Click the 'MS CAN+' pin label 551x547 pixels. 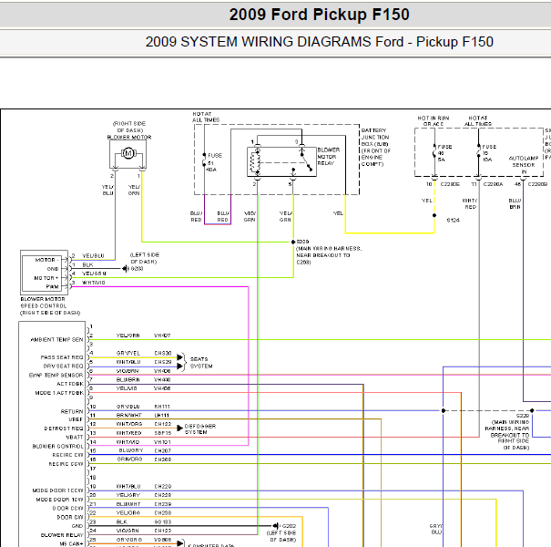(x=72, y=544)
